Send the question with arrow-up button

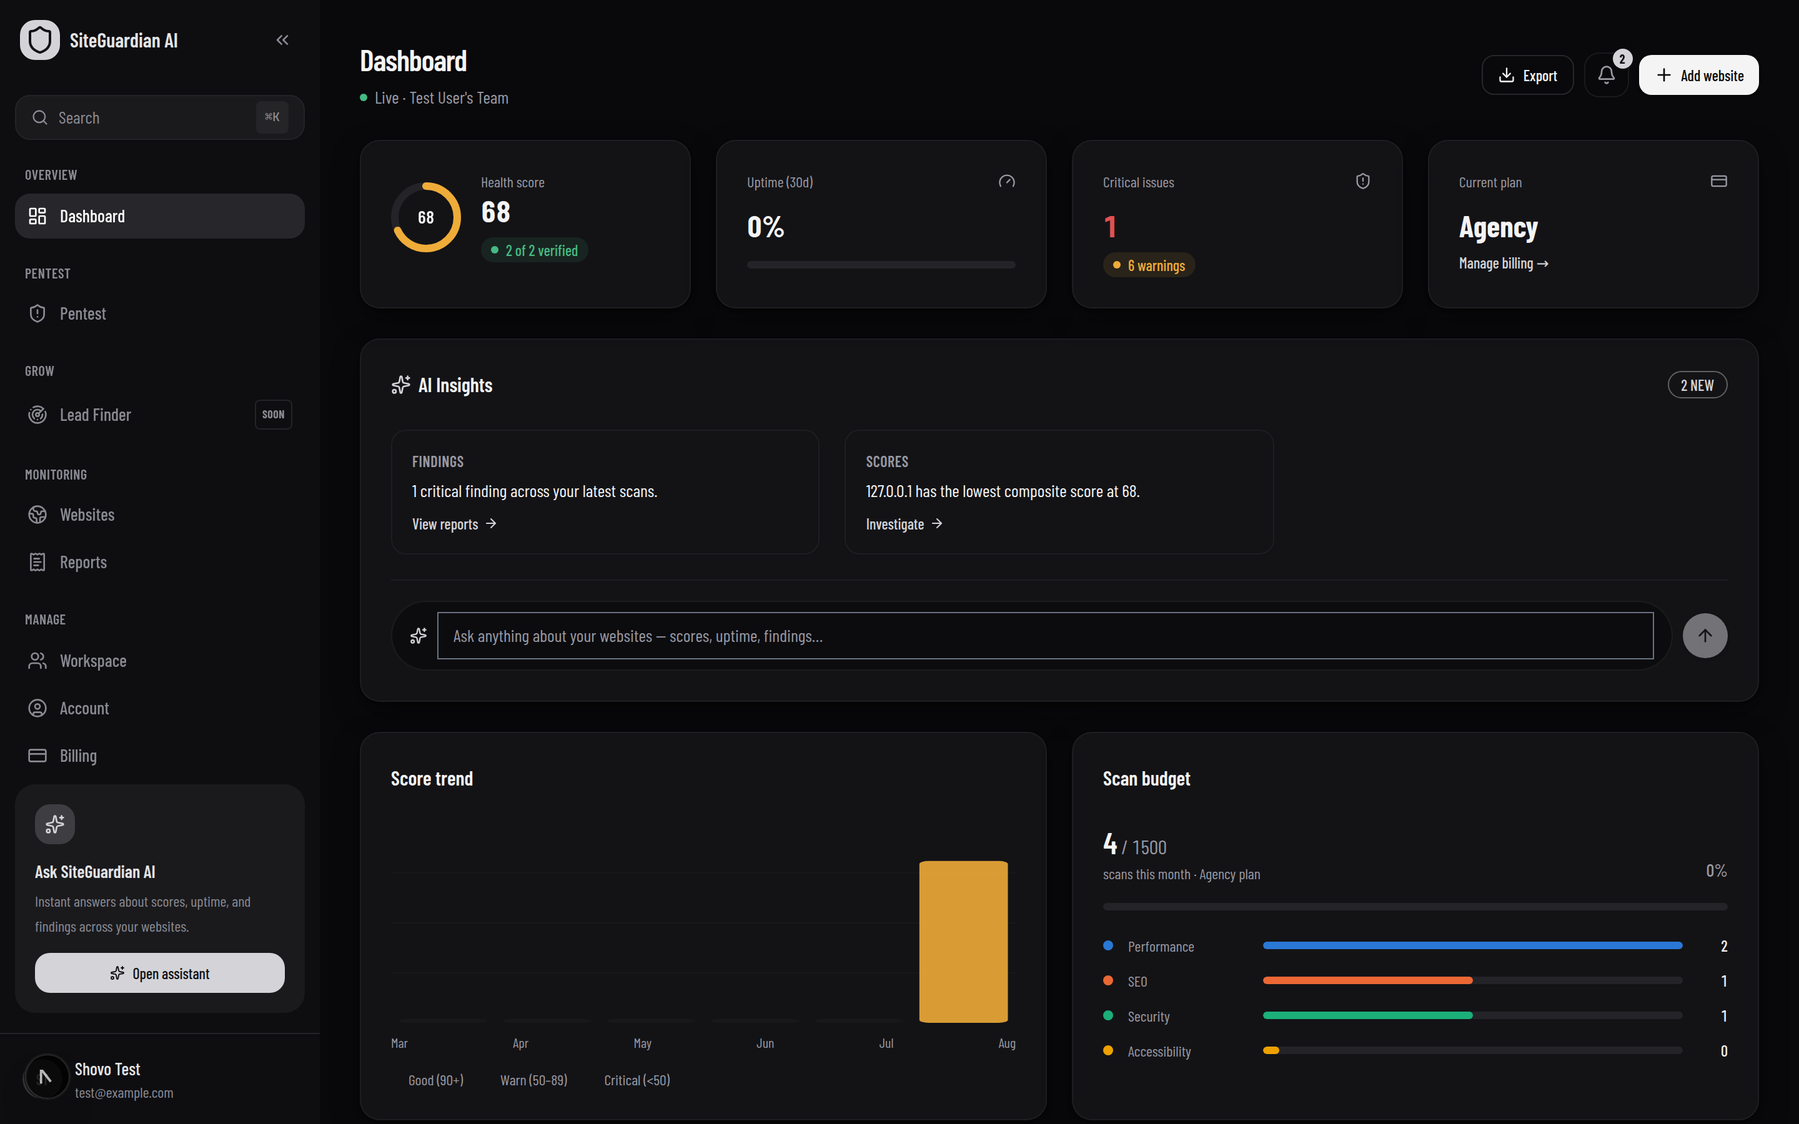pyautogui.click(x=1705, y=636)
